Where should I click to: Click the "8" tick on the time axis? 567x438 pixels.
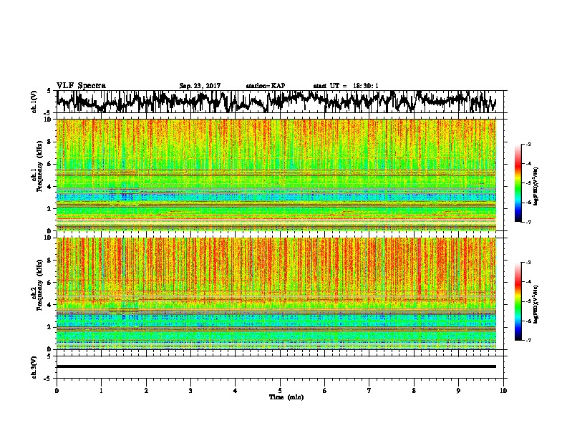click(x=414, y=391)
